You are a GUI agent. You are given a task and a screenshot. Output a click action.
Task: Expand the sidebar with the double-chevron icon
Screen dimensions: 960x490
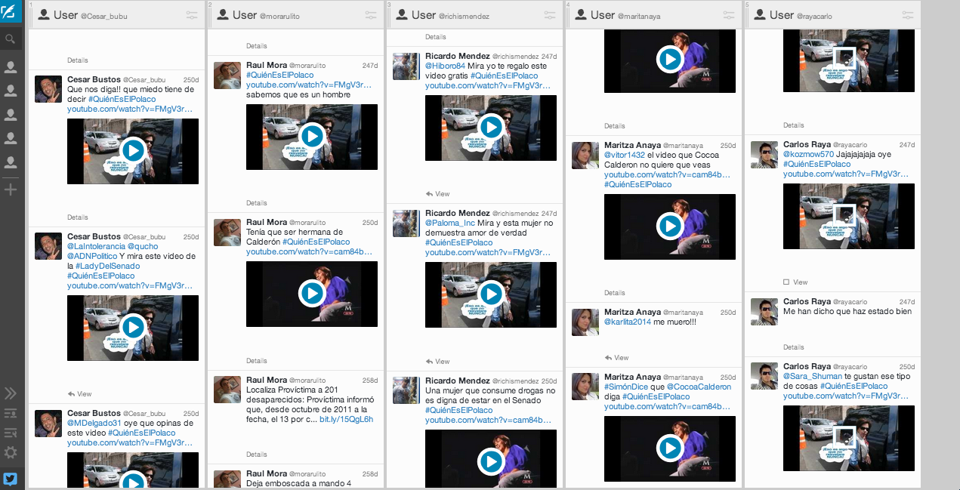pos(11,393)
